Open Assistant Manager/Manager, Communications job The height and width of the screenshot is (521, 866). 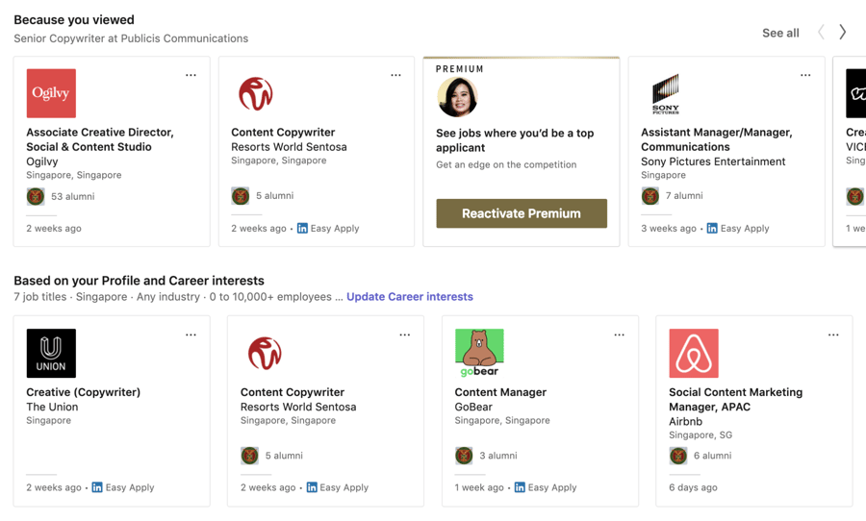[x=716, y=139]
